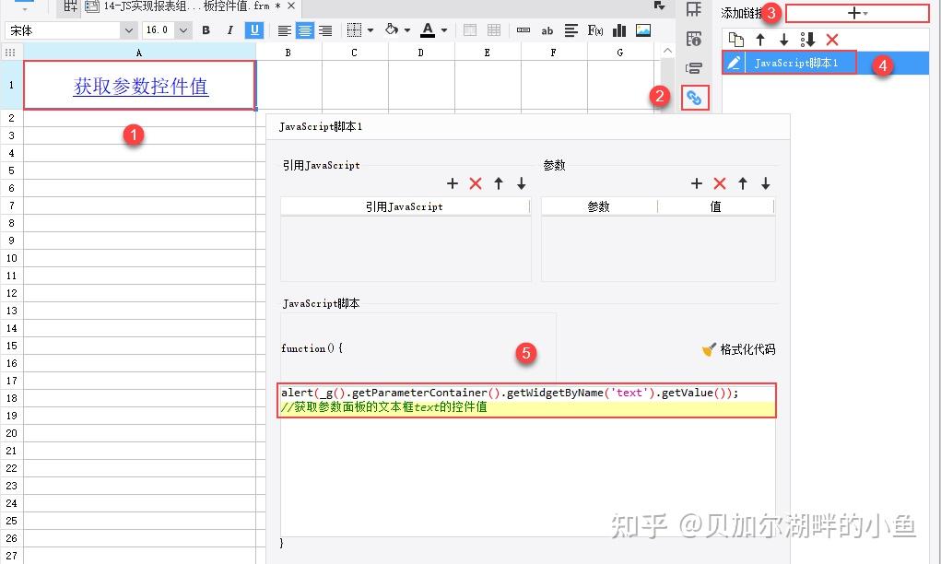Open the hyperlink panel chain-link icon
The height and width of the screenshot is (564, 941).
pyautogui.click(x=694, y=98)
